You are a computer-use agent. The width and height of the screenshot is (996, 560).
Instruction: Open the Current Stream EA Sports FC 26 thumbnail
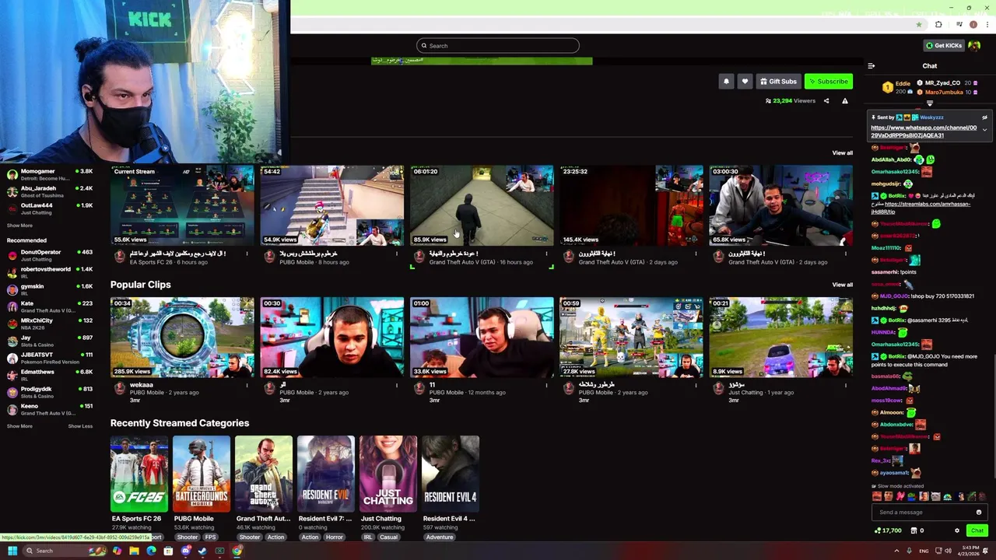(x=182, y=205)
